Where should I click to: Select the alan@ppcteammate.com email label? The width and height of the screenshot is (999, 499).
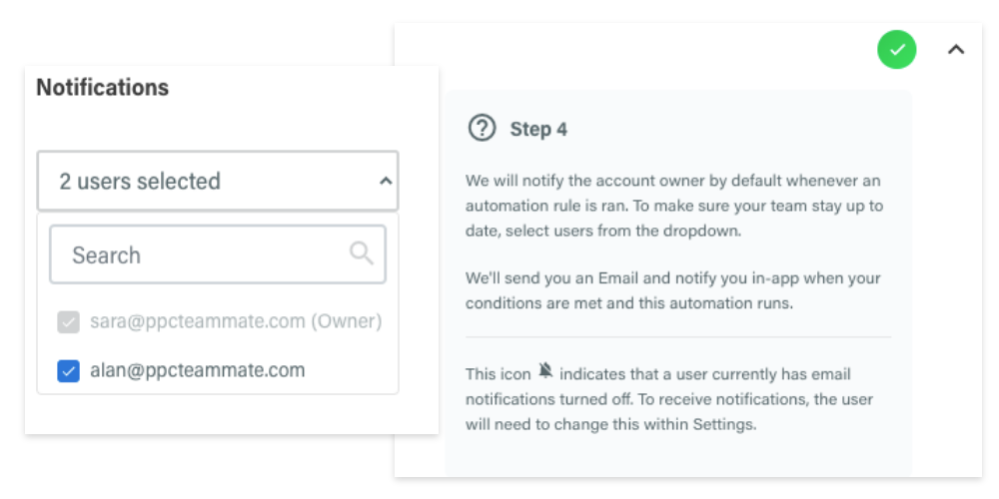pos(198,370)
